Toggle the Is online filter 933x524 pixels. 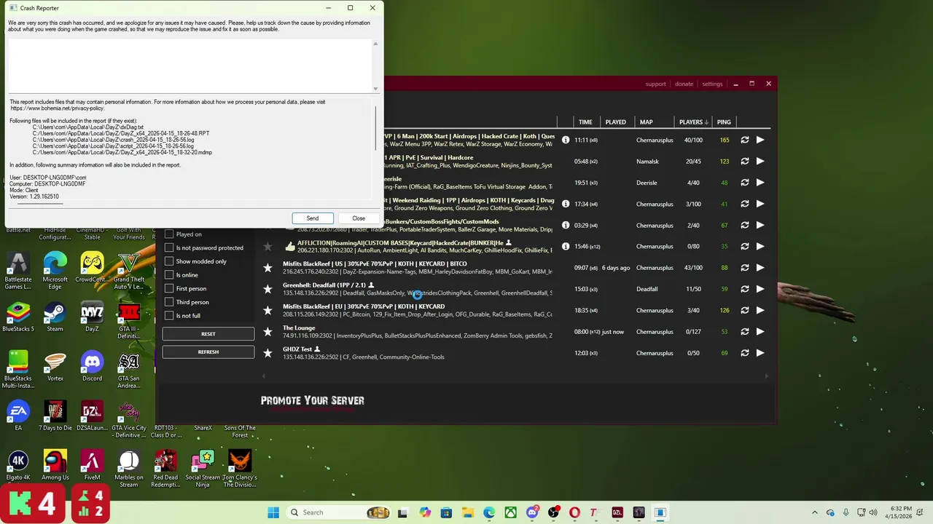(x=169, y=275)
